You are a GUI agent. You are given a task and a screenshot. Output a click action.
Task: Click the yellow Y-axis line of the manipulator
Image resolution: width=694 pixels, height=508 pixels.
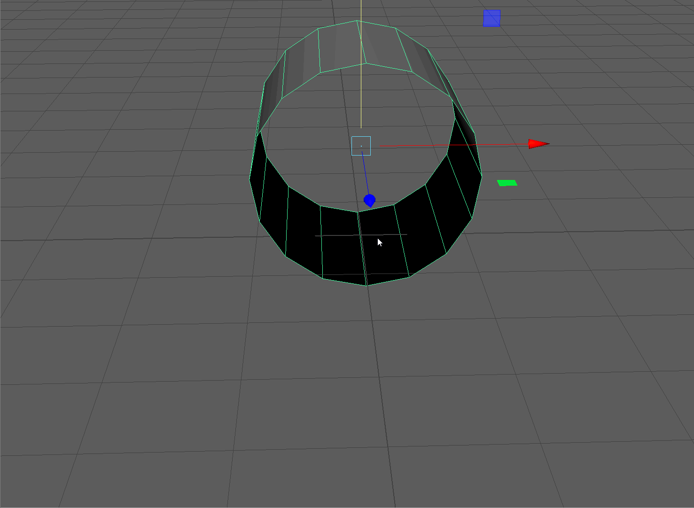(x=361, y=70)
